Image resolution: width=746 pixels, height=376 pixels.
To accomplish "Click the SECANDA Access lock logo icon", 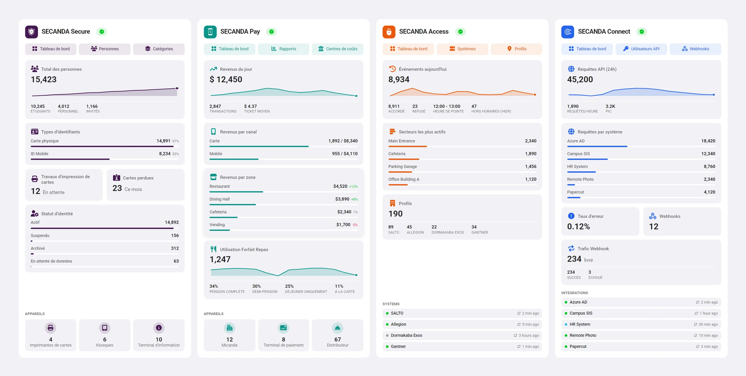I will tap(389, 32).
